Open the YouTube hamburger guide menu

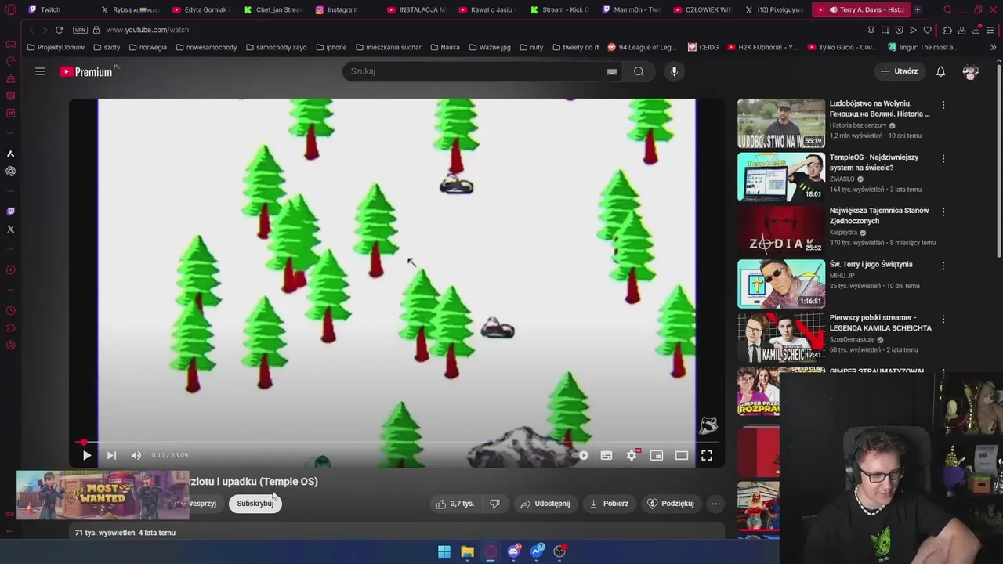(40, 71)
